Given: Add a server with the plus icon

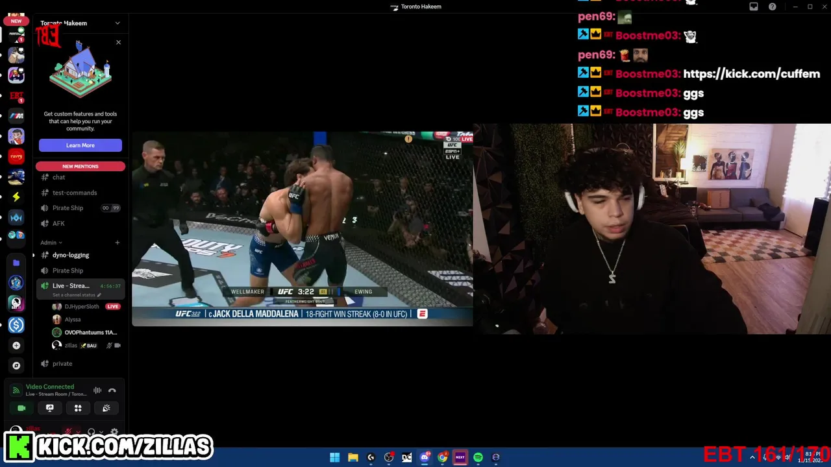Looking at the screenshot, I should pos(16,346).
